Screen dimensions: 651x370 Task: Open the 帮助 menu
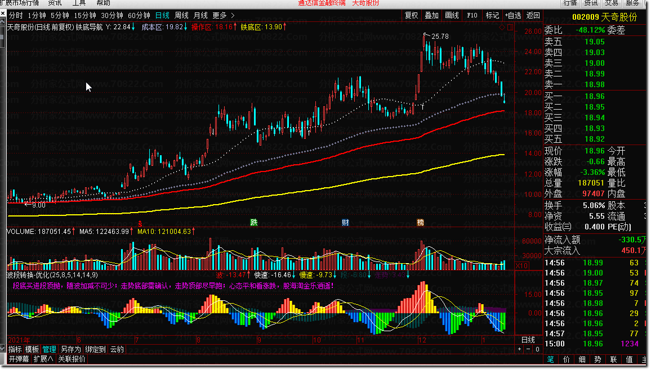[104, 3]
